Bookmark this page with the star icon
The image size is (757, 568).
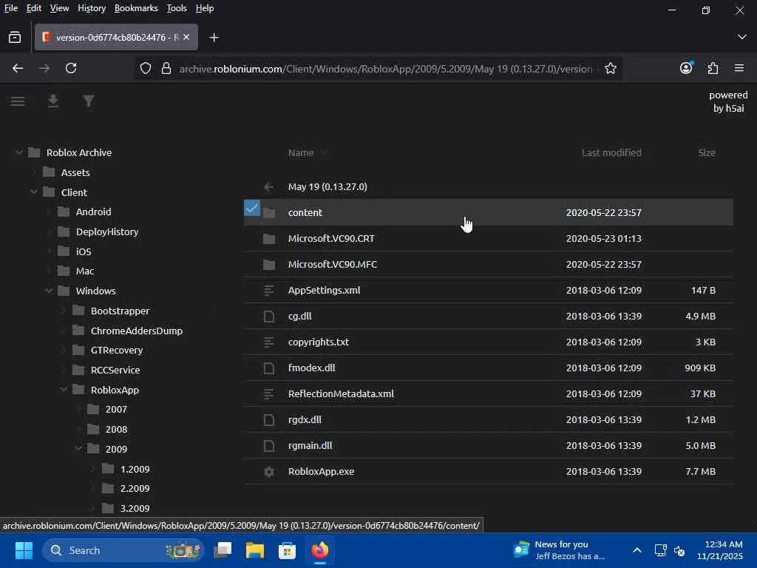click(611, 69)
